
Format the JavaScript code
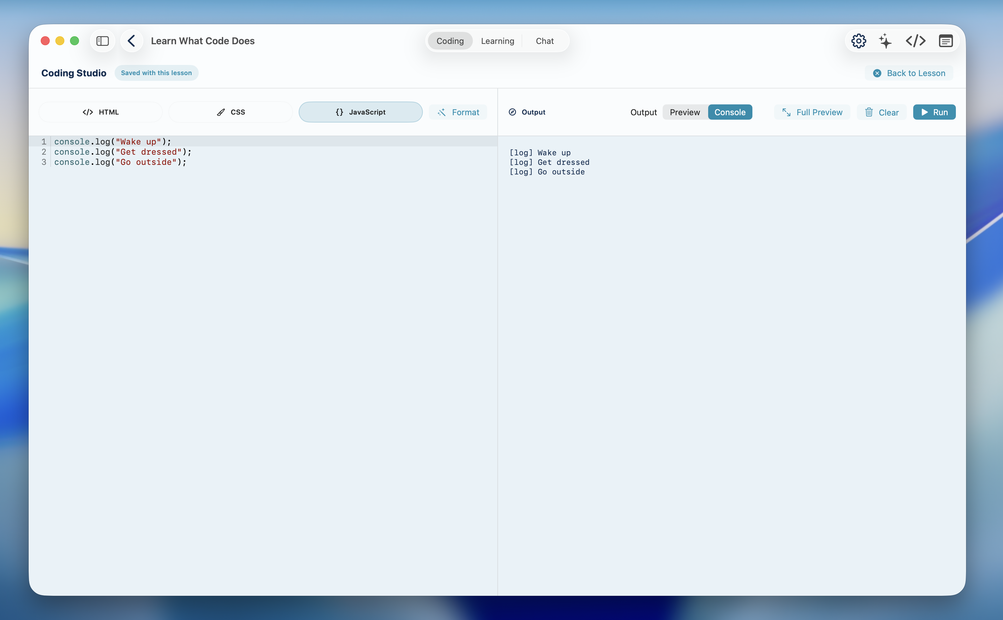tap(458, 112)
